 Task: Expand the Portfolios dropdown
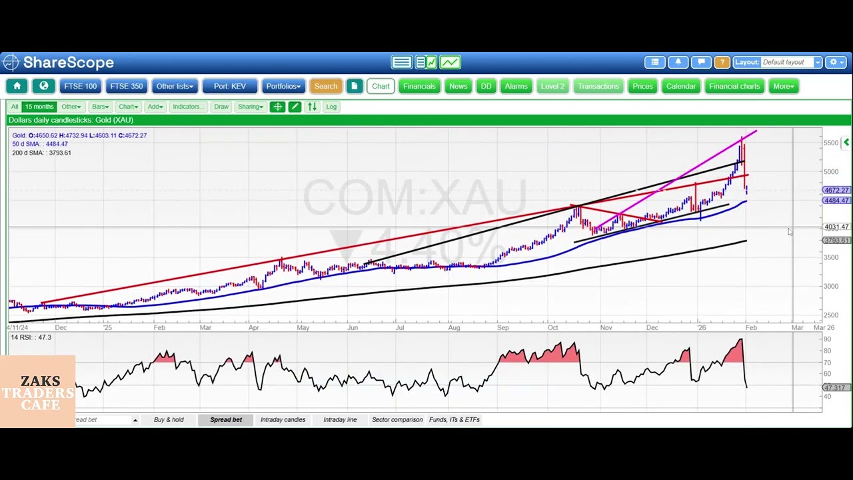point(283,86)
